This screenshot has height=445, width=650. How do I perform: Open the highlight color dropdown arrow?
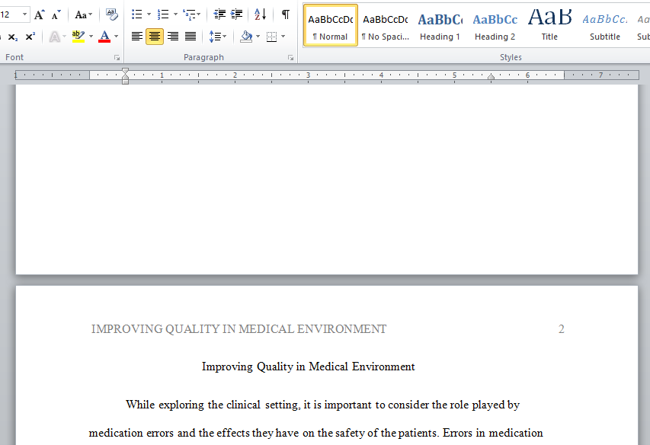point(91,37)
